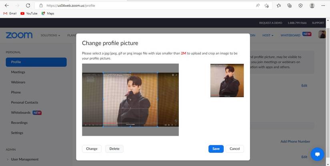This screenshot has height=166, width=330.
Task: Open the Gmail bookmark
Action: [10, 14]
